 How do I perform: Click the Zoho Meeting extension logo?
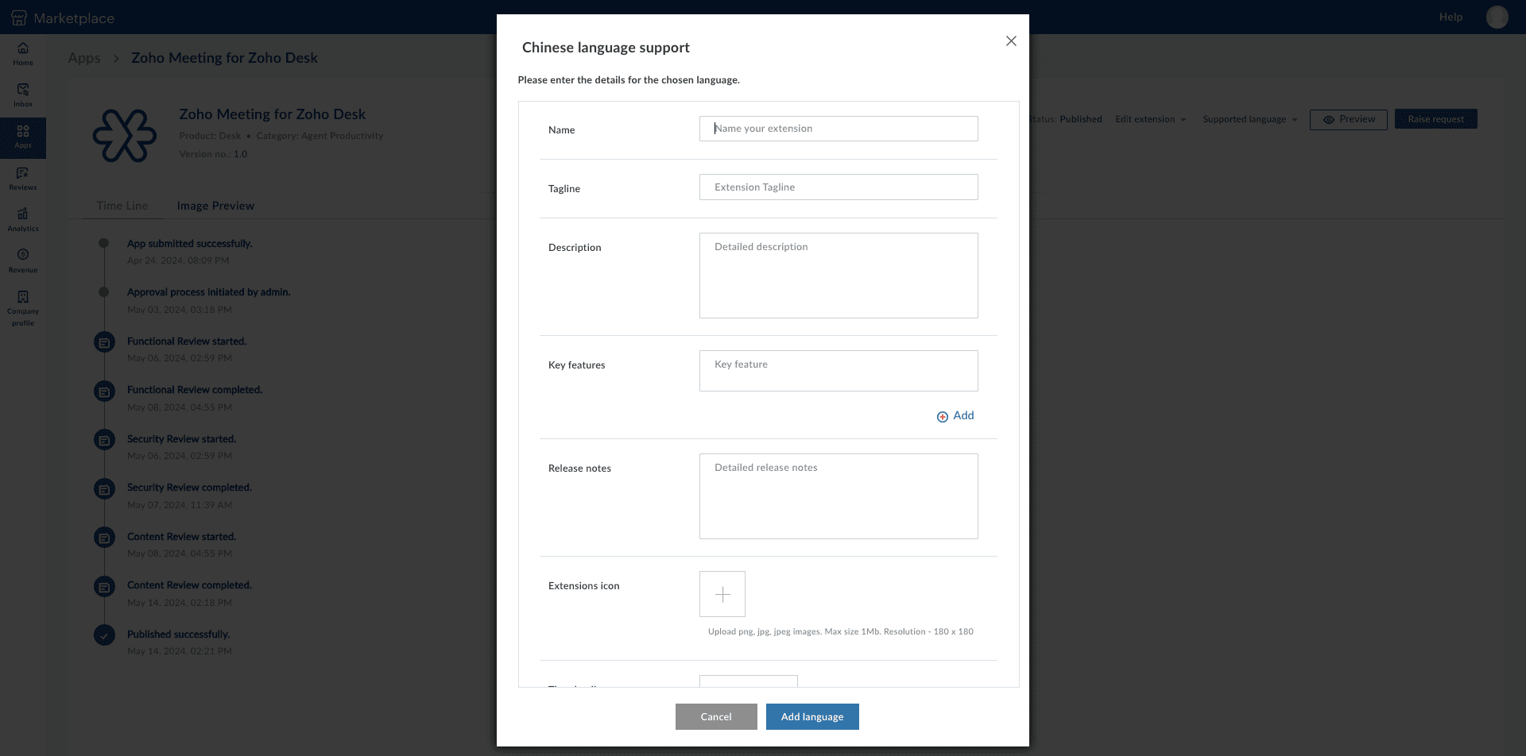coord(125,136)
